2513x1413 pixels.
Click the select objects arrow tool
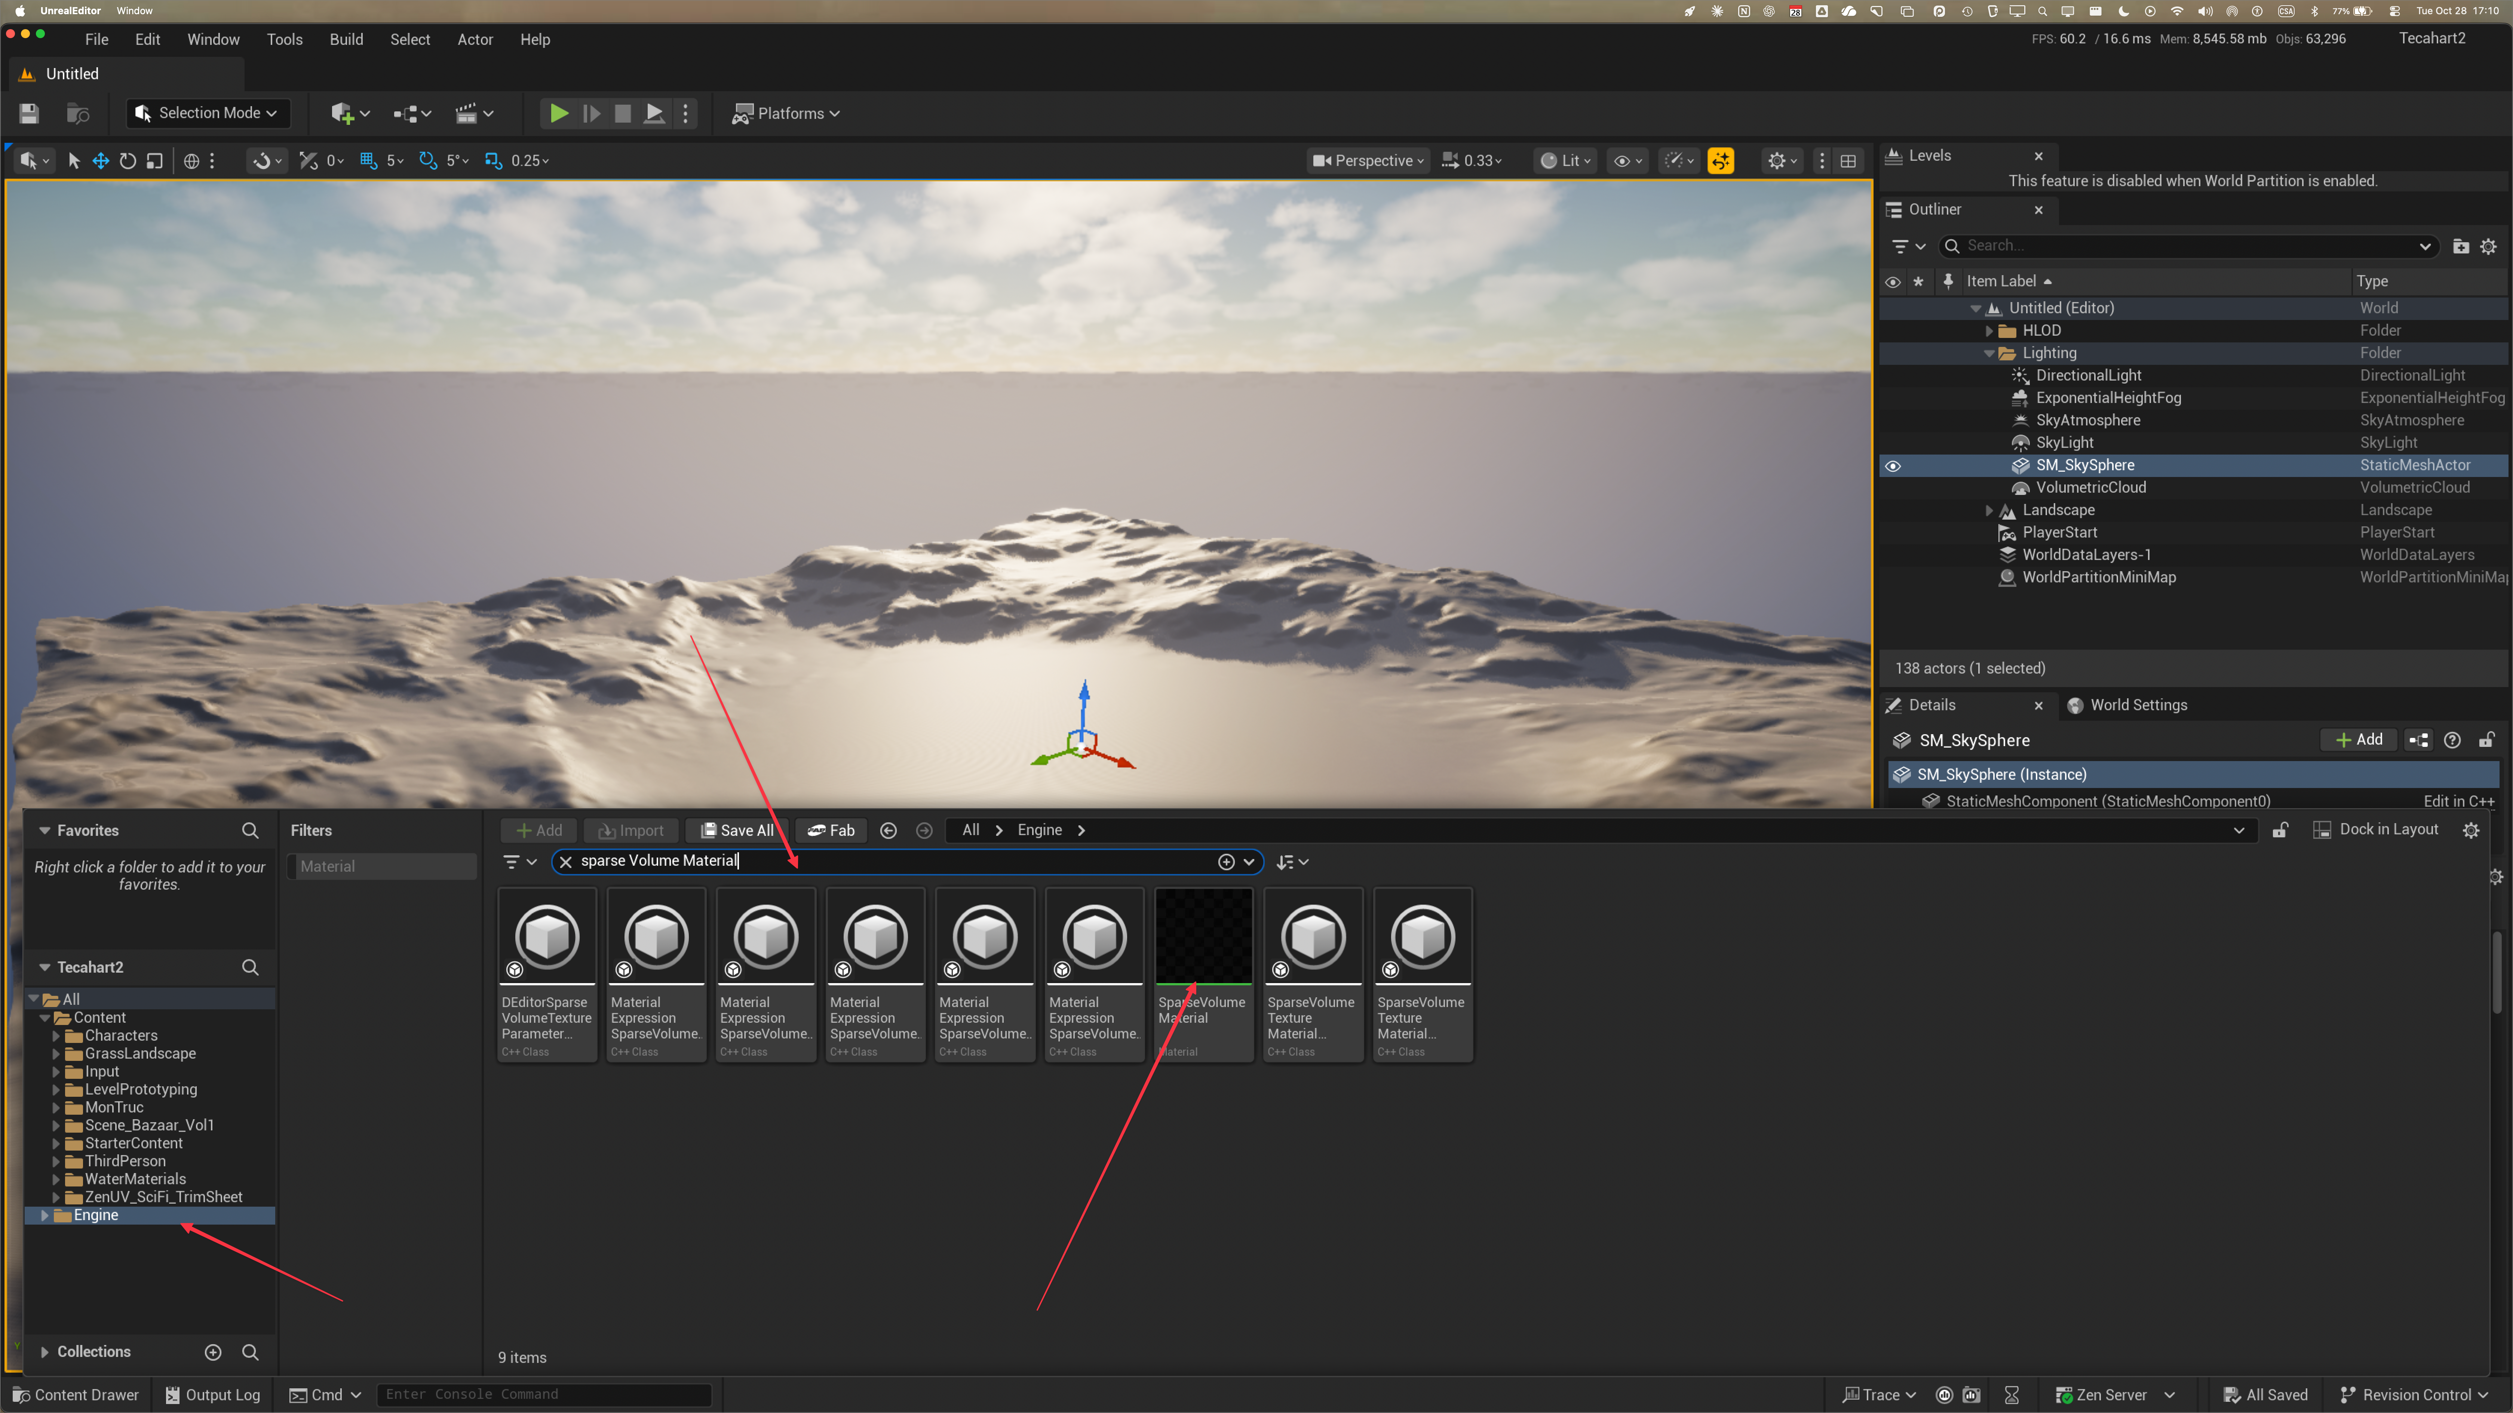tap(73, 161)
